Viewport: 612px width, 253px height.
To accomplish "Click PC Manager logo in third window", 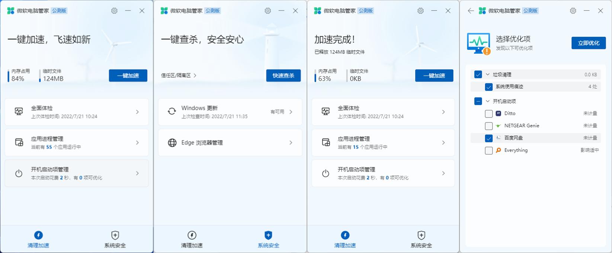I will [x=317, y=11].
